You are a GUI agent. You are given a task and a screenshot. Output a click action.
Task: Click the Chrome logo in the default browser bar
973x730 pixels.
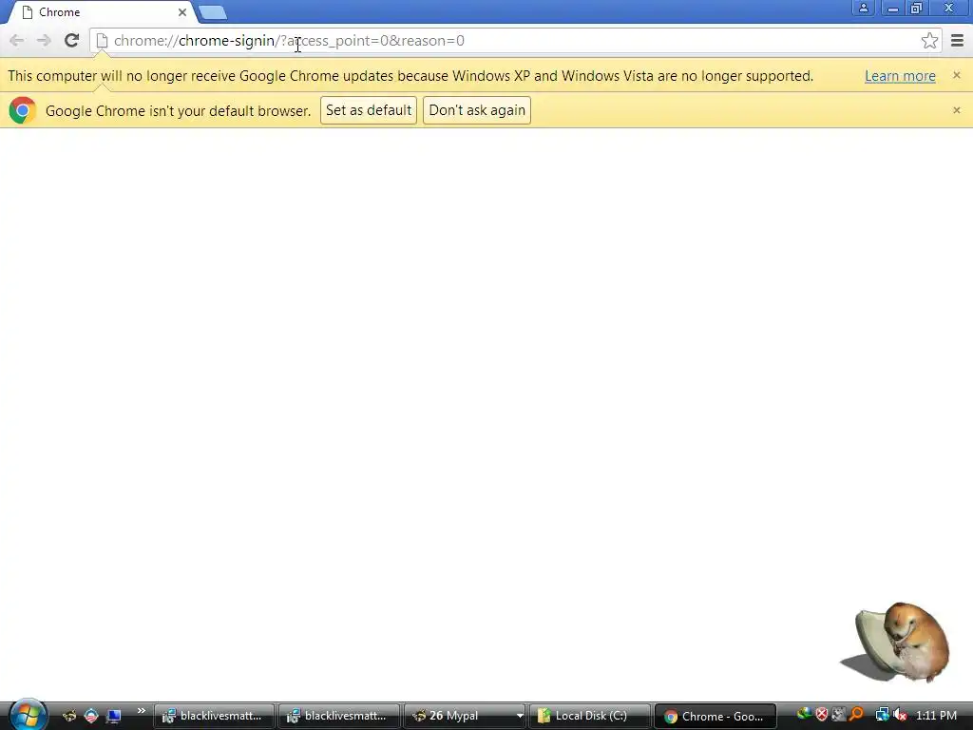click(23, 110)
